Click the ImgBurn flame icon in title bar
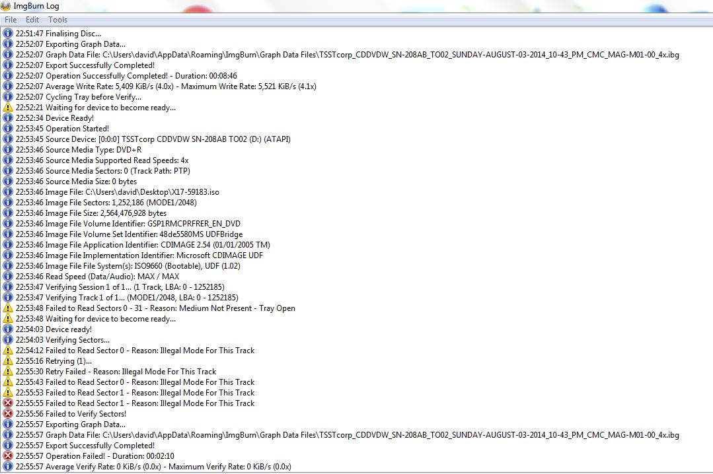Screen dimensions: 713x474 5,6
